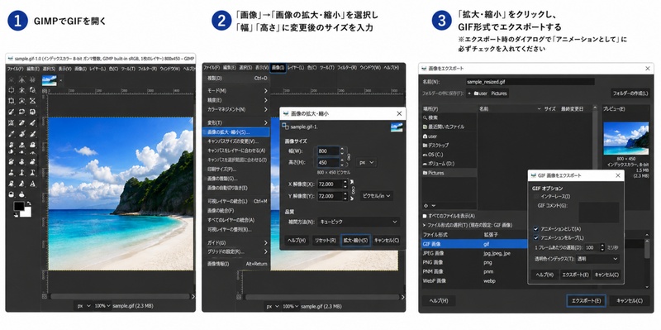Click the Pictures folder icon in places list
Screen dimensions: 661x330
click(x=426, y=173)
